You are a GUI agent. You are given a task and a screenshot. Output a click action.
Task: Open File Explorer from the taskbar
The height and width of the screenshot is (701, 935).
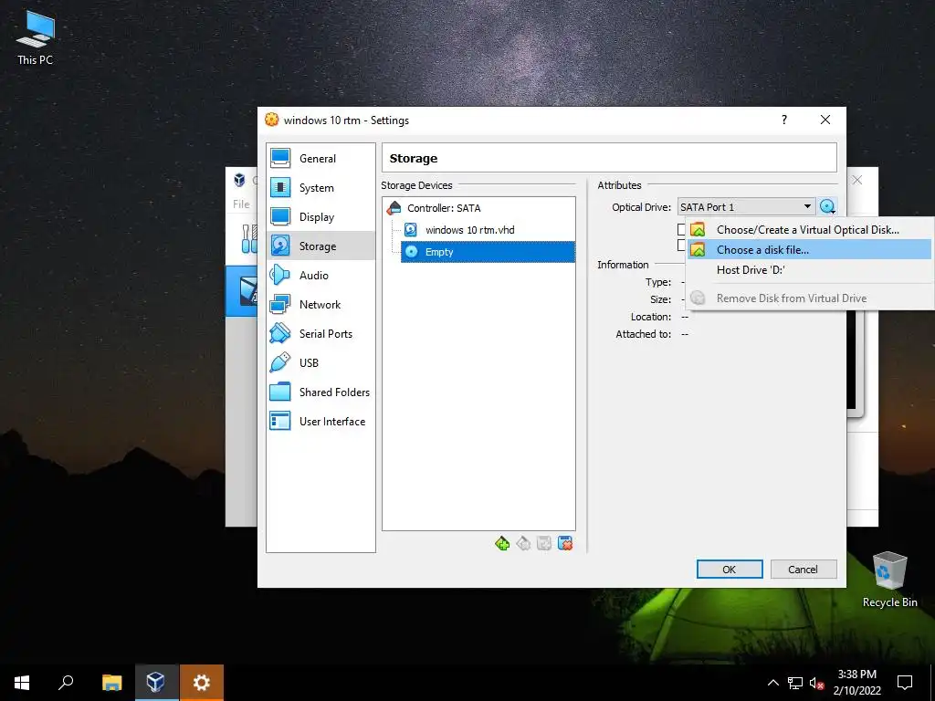pyautogui.click(x=111, y=683)
